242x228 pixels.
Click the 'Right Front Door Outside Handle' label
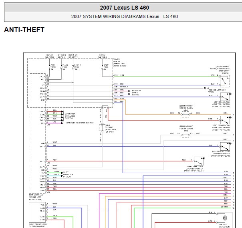tap(37, 225)
